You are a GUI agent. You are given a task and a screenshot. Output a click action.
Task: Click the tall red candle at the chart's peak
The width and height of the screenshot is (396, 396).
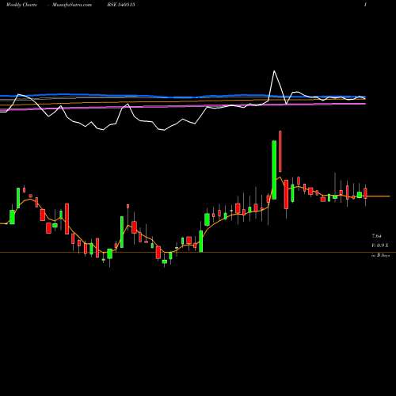[280, 151]
